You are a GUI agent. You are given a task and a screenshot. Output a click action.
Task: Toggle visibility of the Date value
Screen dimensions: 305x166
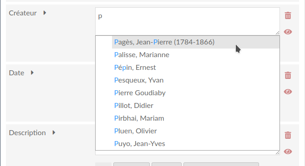click(288, 92)
